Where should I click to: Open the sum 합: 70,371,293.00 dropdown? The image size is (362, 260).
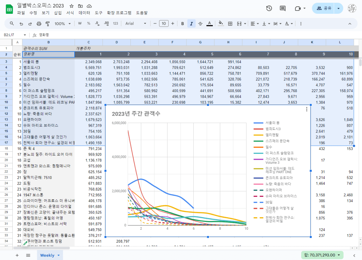tap(322, 255)
